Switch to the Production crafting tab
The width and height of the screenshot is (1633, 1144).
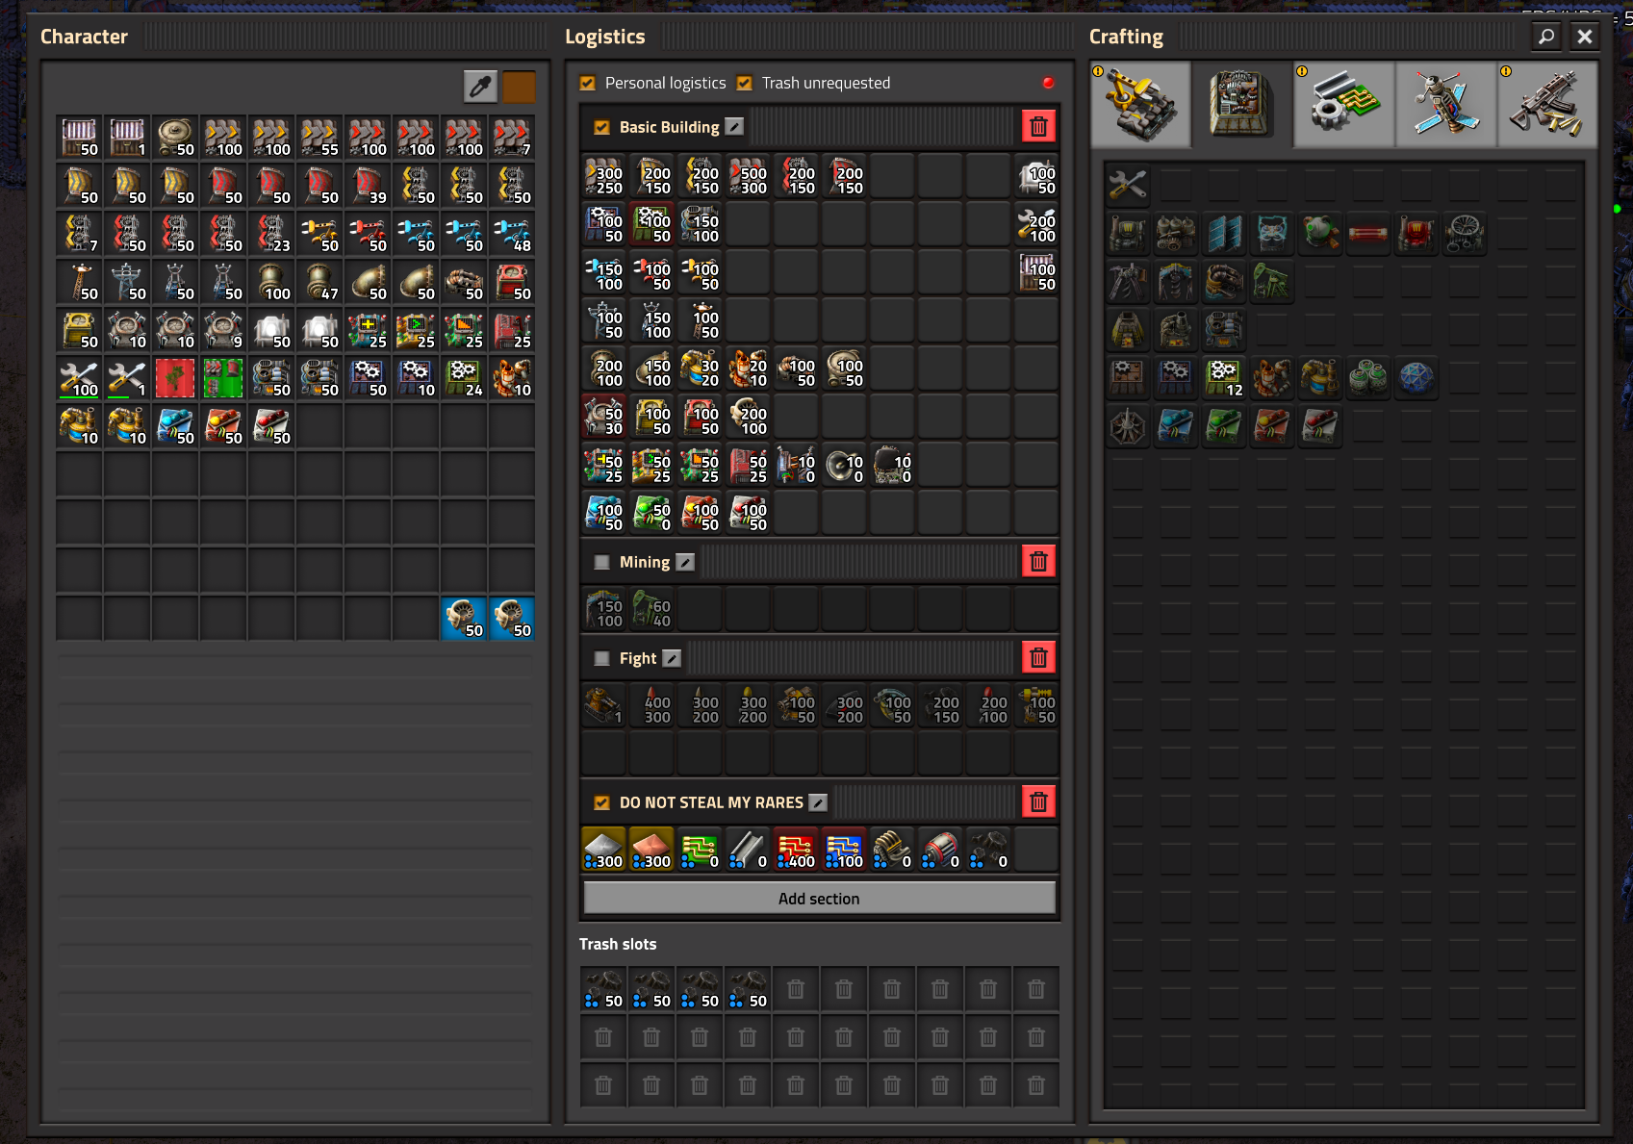(1242, 104)
